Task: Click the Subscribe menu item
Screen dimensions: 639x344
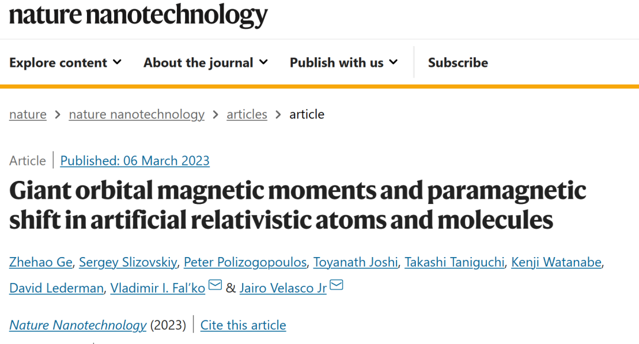Action: pos(457,63)
